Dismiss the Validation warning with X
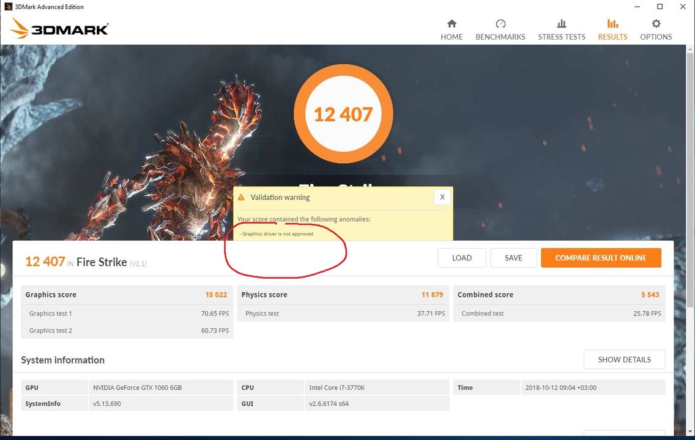The width and height of the screenshot is (695, 440). coord(442,197)
